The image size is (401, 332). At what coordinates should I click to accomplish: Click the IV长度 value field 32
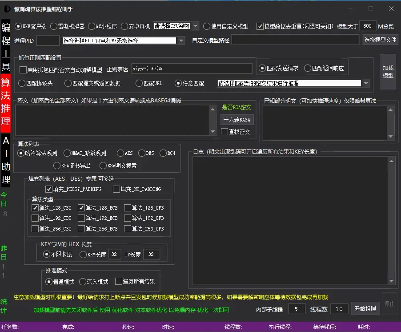[151, 254]
